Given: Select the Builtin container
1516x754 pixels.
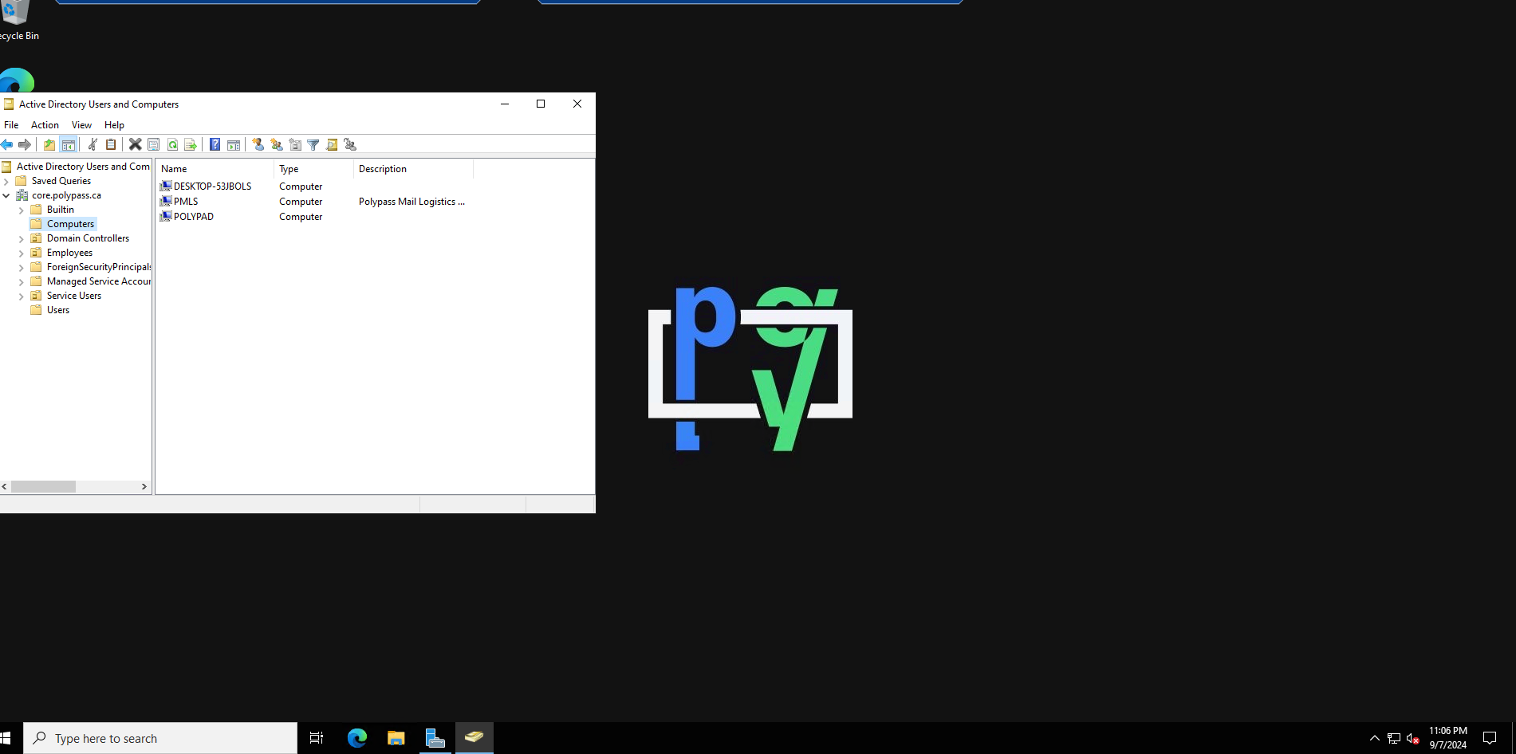Looking at the screenshot, I should 60,210.
